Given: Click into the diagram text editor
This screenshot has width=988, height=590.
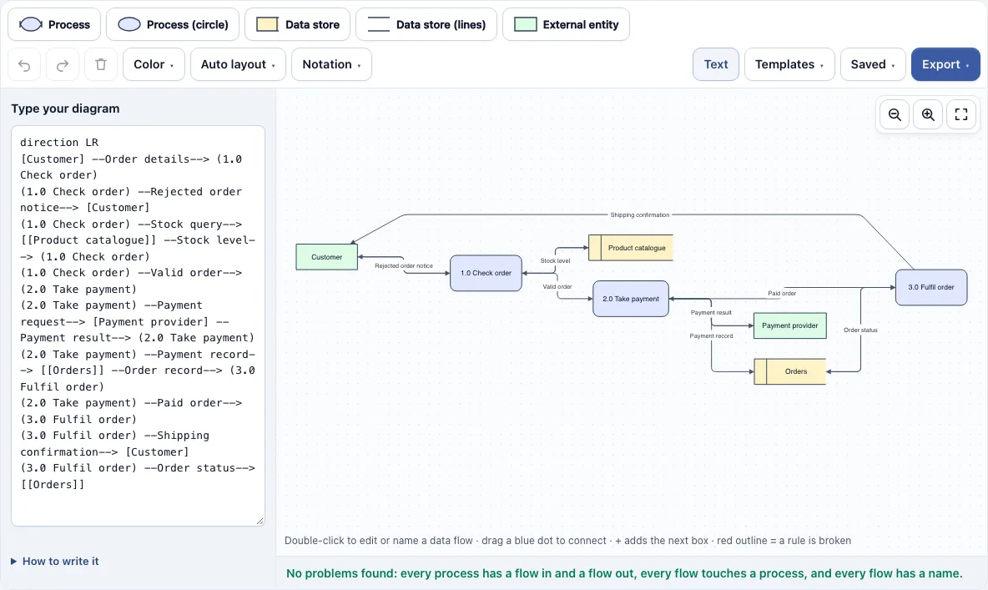Looking at the screenshot, I should coord(138,325).
